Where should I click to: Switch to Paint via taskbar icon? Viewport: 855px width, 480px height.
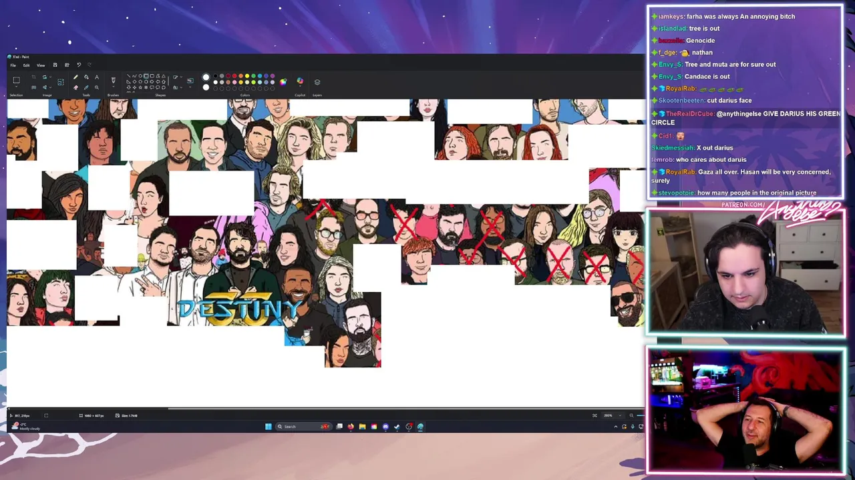420,427
